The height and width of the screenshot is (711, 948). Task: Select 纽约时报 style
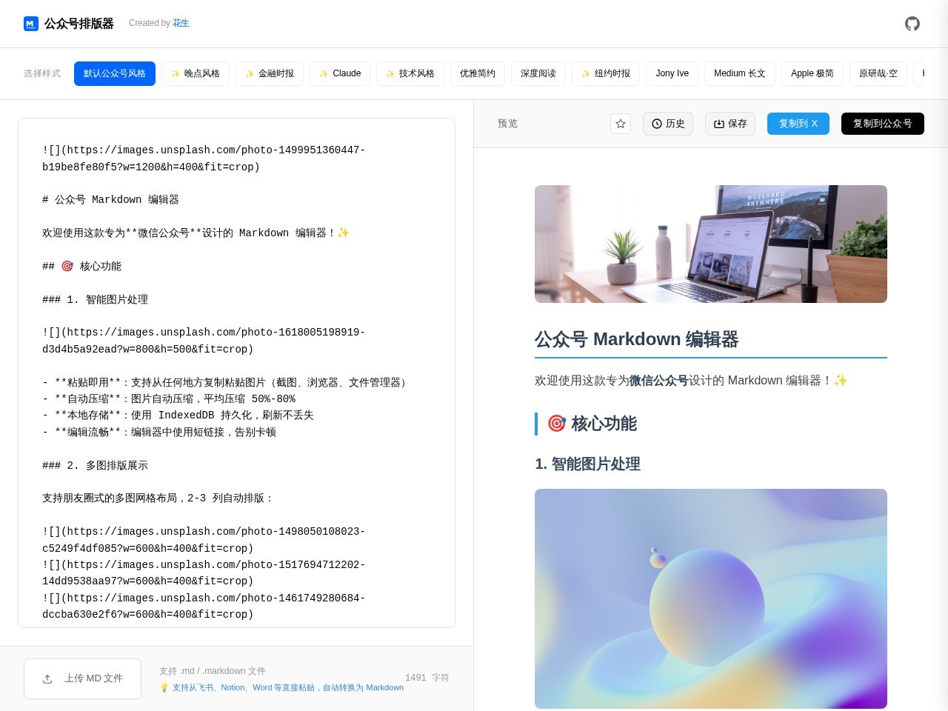(x=606, y=73)
